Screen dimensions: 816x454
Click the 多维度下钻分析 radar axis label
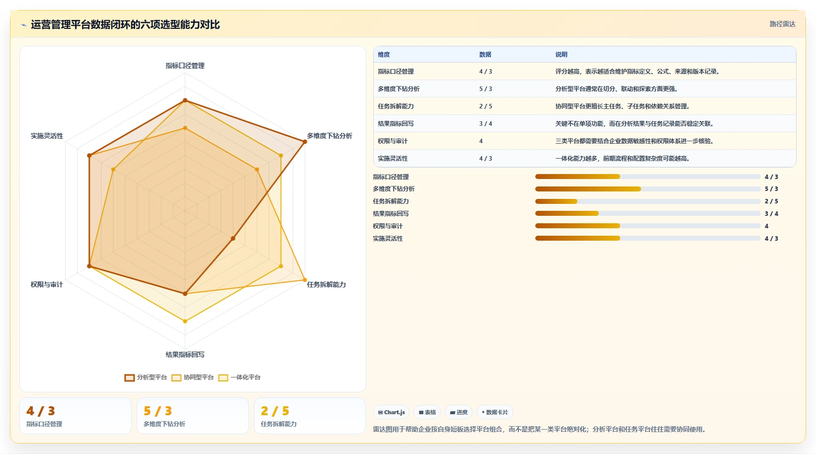pyautogui.click(x=329, y=136)
